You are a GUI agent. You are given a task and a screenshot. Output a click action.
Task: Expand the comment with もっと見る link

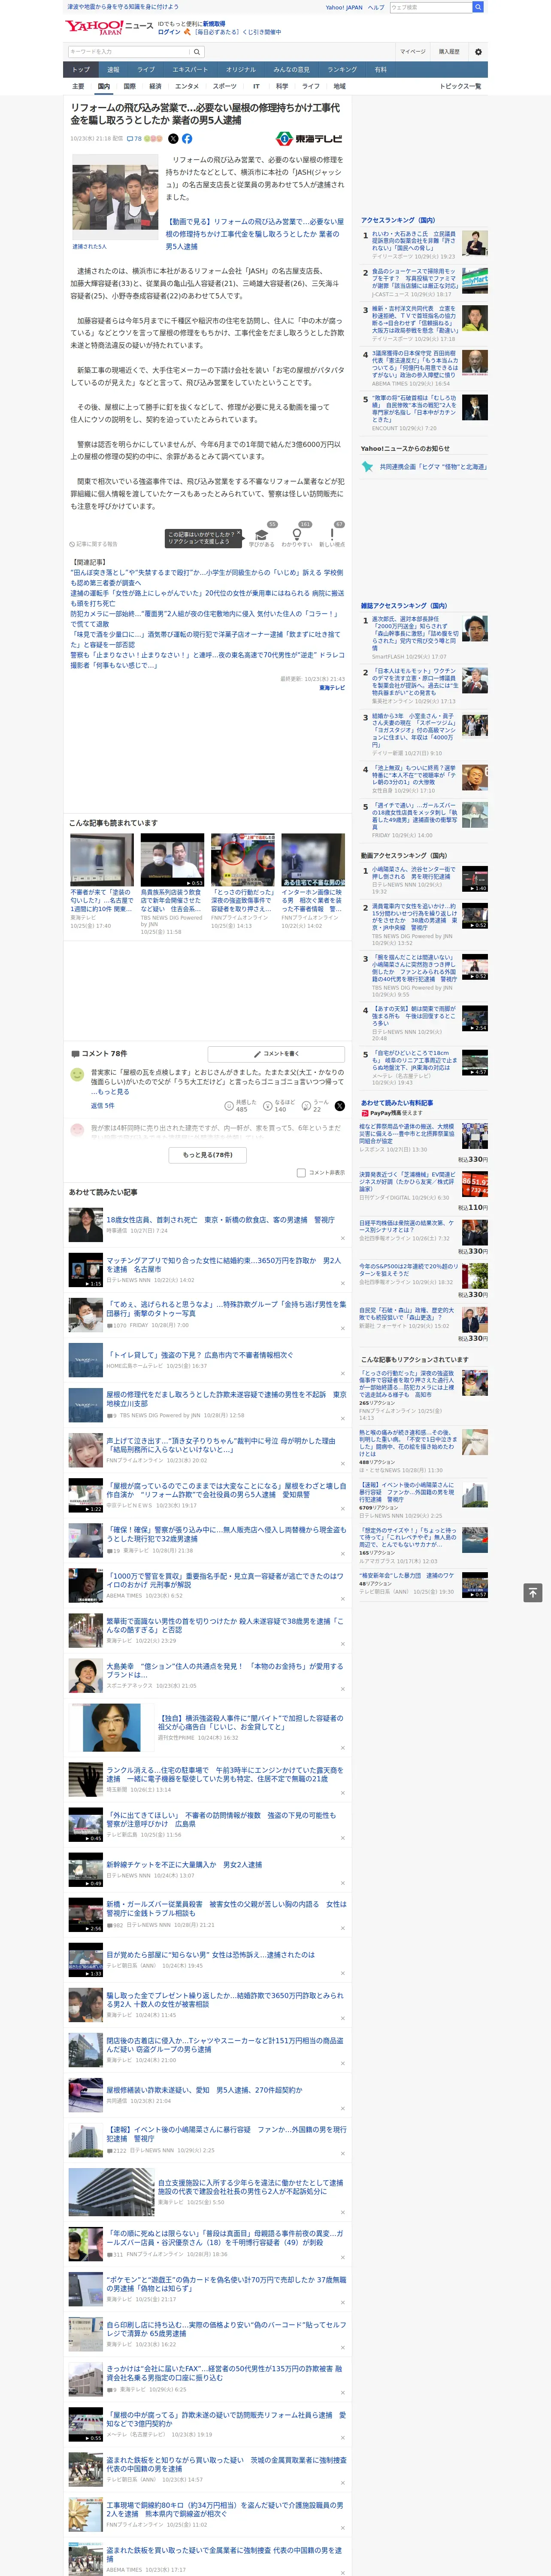[111, 1091]
